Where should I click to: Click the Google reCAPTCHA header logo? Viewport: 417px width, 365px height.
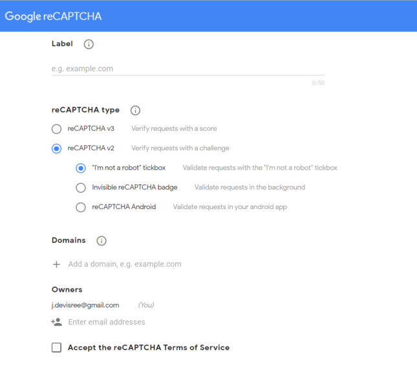[53, 16]
